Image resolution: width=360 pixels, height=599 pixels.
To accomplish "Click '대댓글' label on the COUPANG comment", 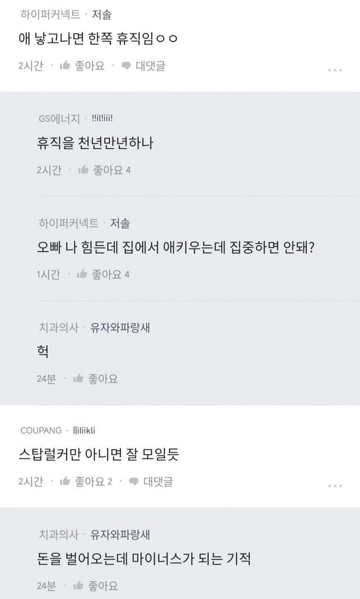I will point(157,481).
